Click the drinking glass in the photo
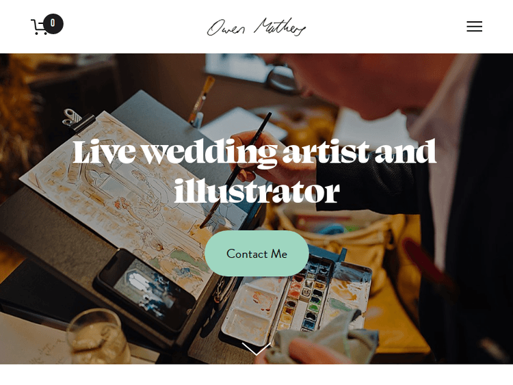The width and height of the screenshot is (513, 385). point(98,337)
